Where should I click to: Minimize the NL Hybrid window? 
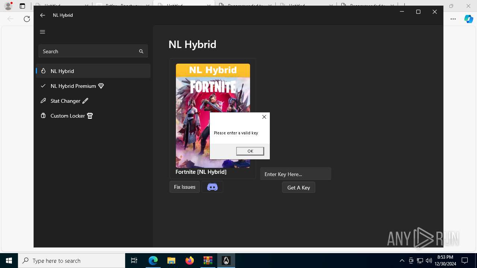pos(402,12)
